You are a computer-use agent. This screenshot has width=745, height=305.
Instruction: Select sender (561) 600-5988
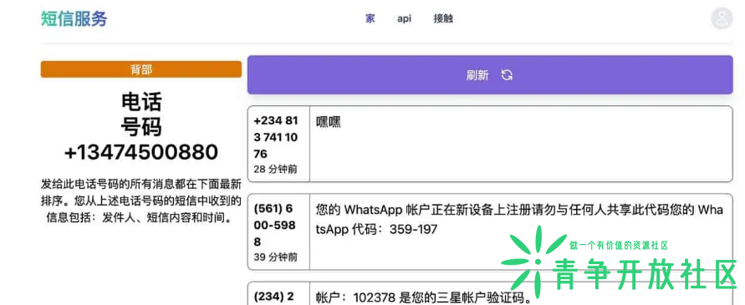[x=274, y=225]
